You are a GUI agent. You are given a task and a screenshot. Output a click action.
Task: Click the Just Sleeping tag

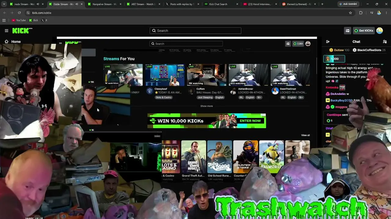point(205,97)
